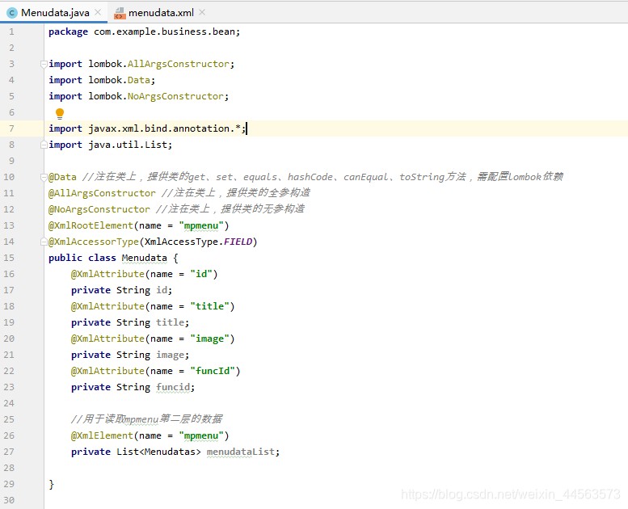The image size is (628, 509).
Task: Click 'java.util.List' import text
Action: tap(128, 145)
